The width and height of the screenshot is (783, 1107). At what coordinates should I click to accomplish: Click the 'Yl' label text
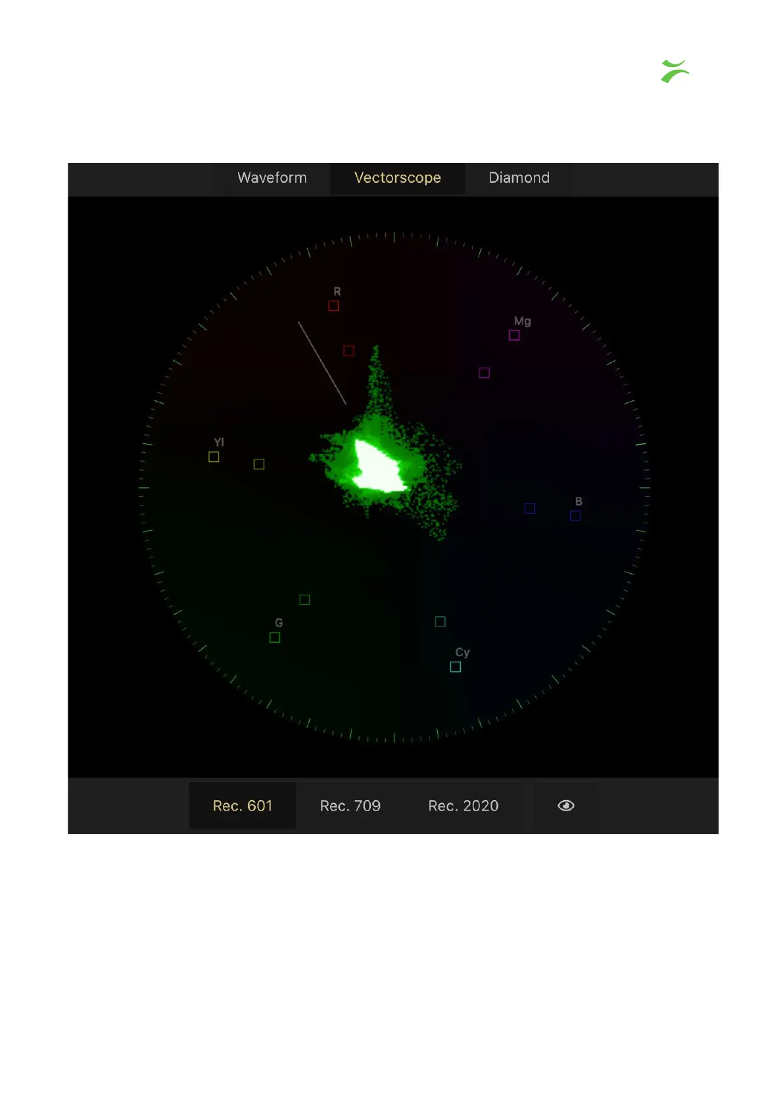[219, 442]
